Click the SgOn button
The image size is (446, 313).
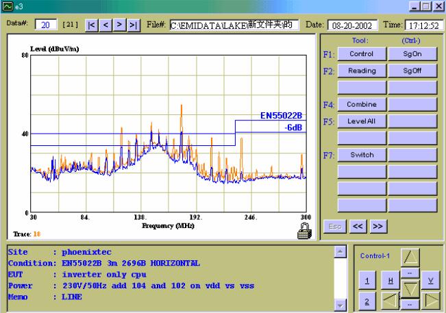[412, 54]
